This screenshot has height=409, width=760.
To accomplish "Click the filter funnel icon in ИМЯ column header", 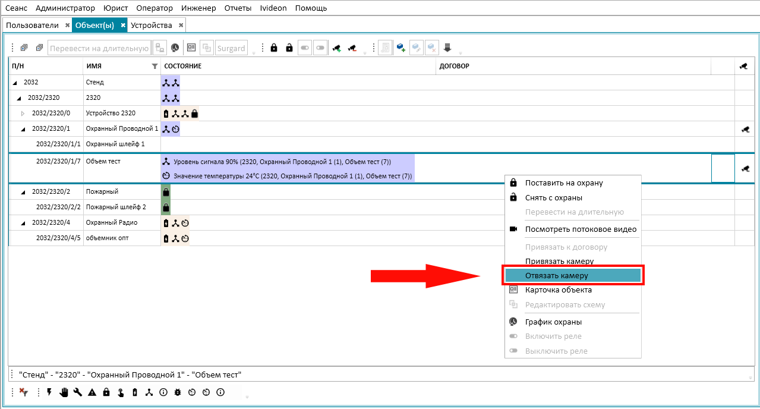I will [x=154, y=67].
